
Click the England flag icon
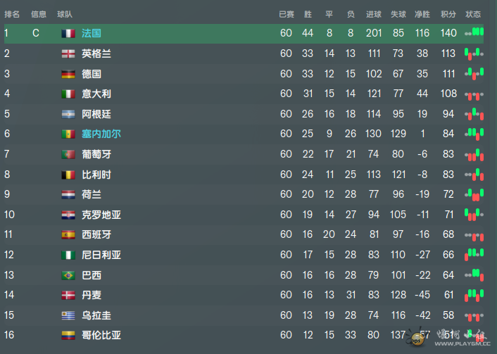point(68,53)
